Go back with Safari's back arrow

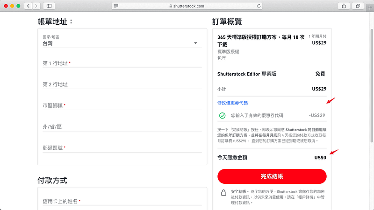(x=28, y=6)
